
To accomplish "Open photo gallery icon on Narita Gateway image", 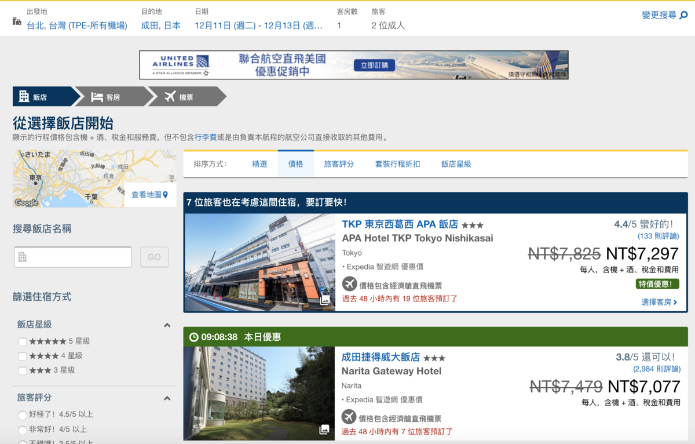I will click(x=324, y=430).
